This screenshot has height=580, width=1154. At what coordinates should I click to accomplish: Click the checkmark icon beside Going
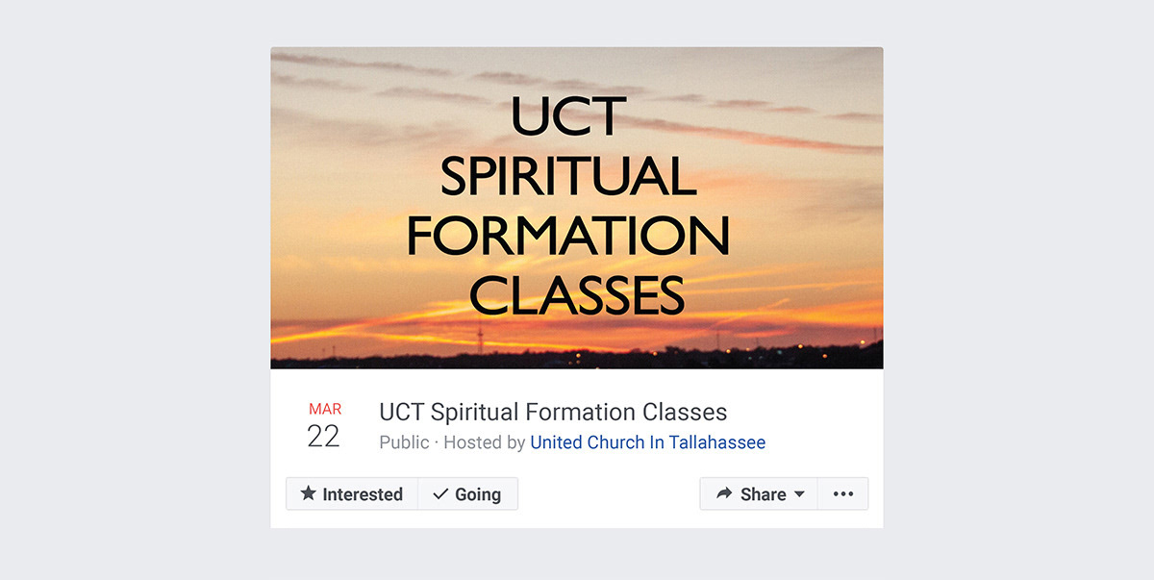coord(440,493)
